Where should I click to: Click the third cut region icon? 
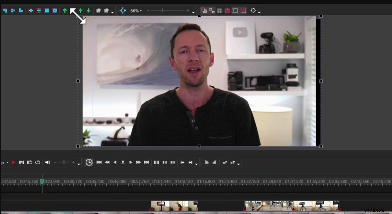point(172,162)
